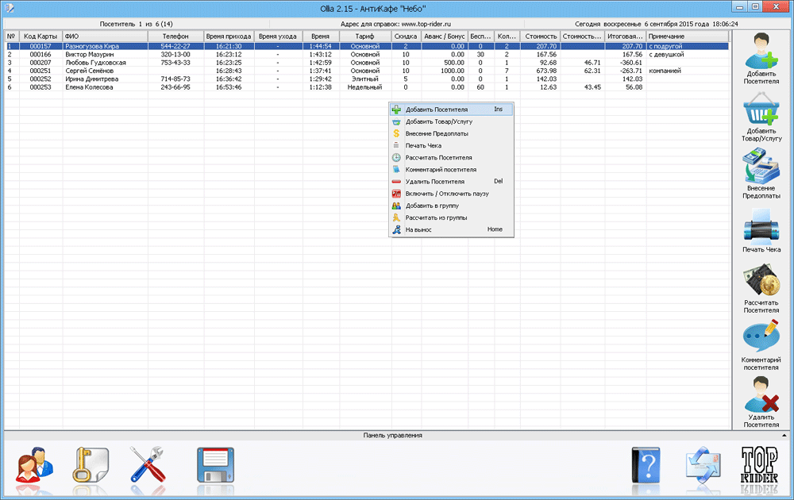Viewport: 794px width, 500px height.
Task: Open the users icon in control panel
Action: coord(34,465)
